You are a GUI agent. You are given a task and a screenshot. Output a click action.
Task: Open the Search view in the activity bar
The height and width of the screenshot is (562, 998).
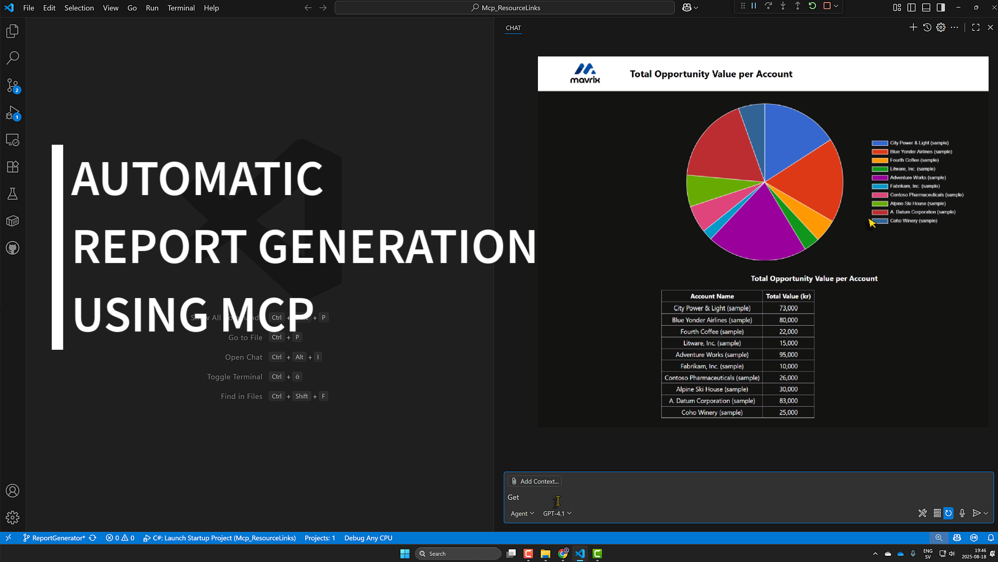click(x=13, y=58)
